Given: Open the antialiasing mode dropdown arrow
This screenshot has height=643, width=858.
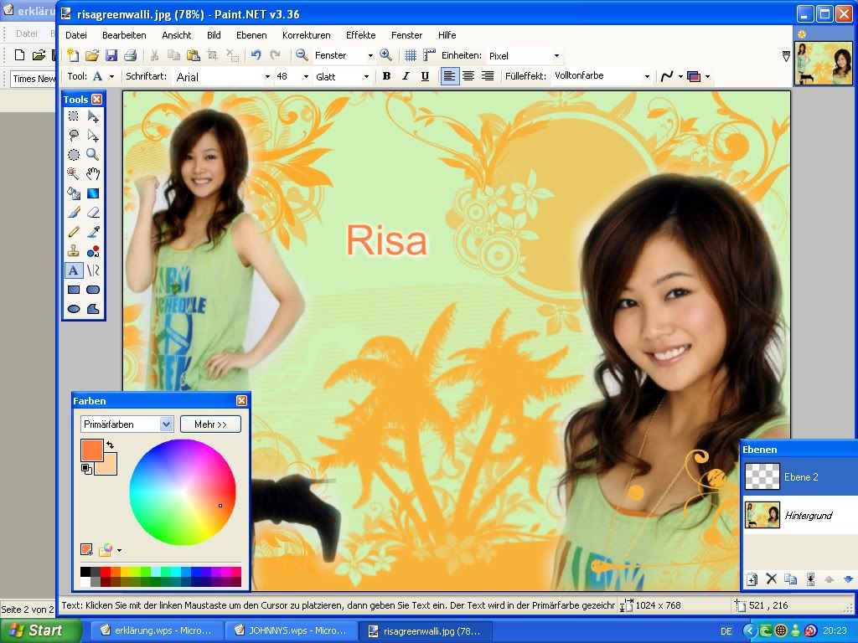Looking at the screenshot, I should point(680,76).
